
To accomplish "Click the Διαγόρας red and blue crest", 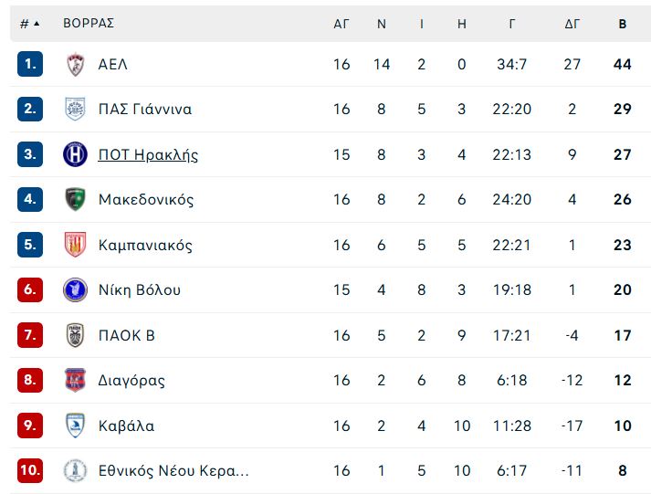I will (x=76, y=380).
